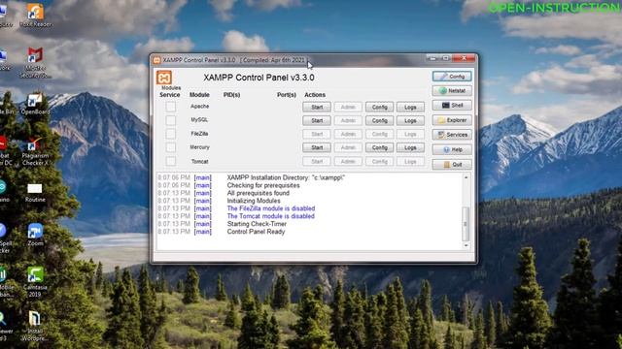Select 'XAMPP Installation Directory' log line
Viewport: 622px width, 349px height.
[286, 177]
